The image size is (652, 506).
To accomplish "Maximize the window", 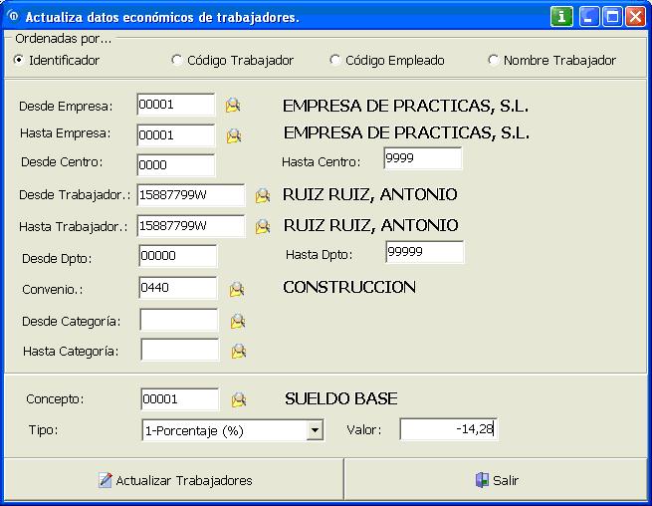I will [x=612, y=17].
